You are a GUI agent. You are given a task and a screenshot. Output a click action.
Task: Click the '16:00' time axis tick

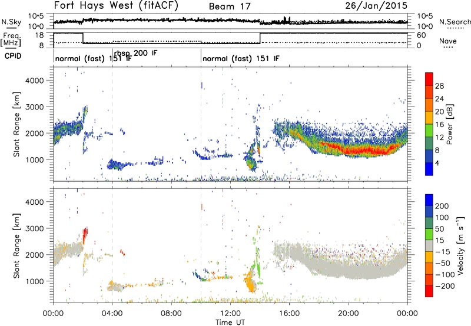coord(289,314)
